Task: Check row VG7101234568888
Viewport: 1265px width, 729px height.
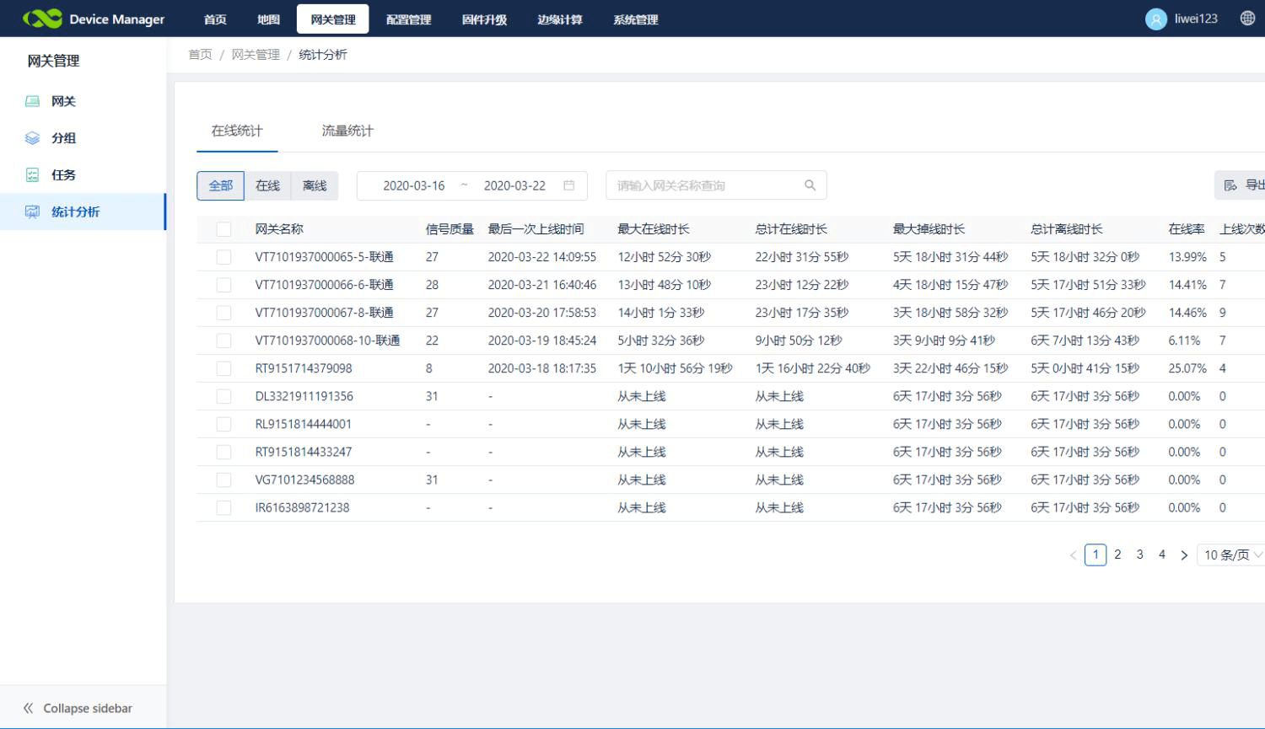Action: coord(223,480)
